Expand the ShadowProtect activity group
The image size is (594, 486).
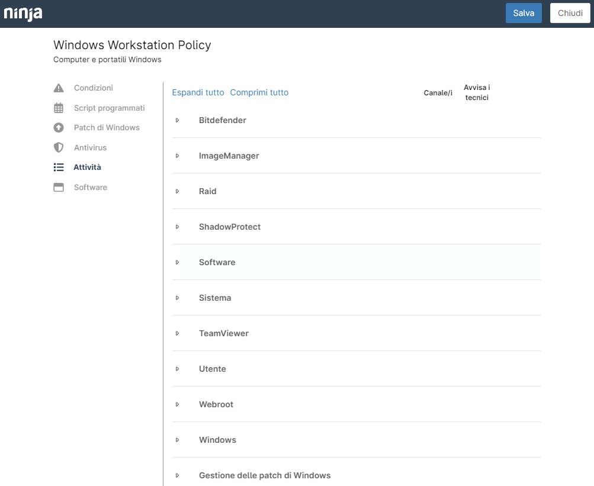[x=177, y=227]
